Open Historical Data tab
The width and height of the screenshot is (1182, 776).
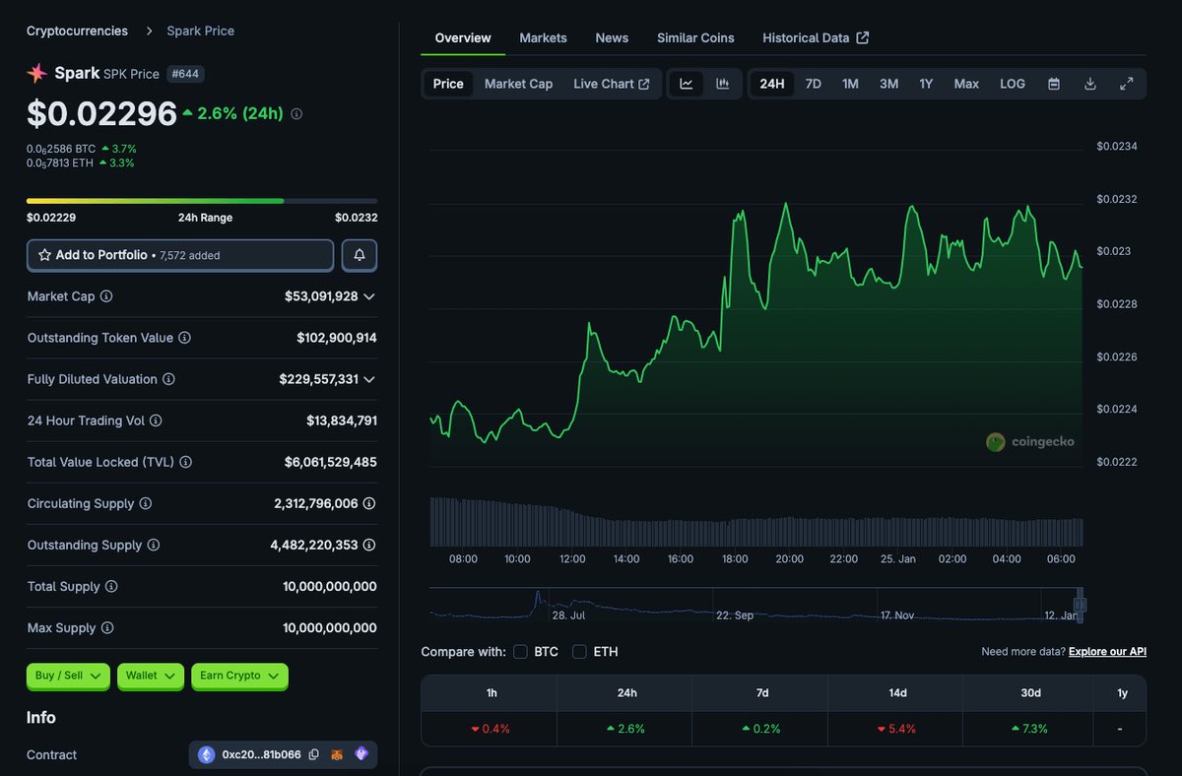pyautogui.click(x=816, y=37)
